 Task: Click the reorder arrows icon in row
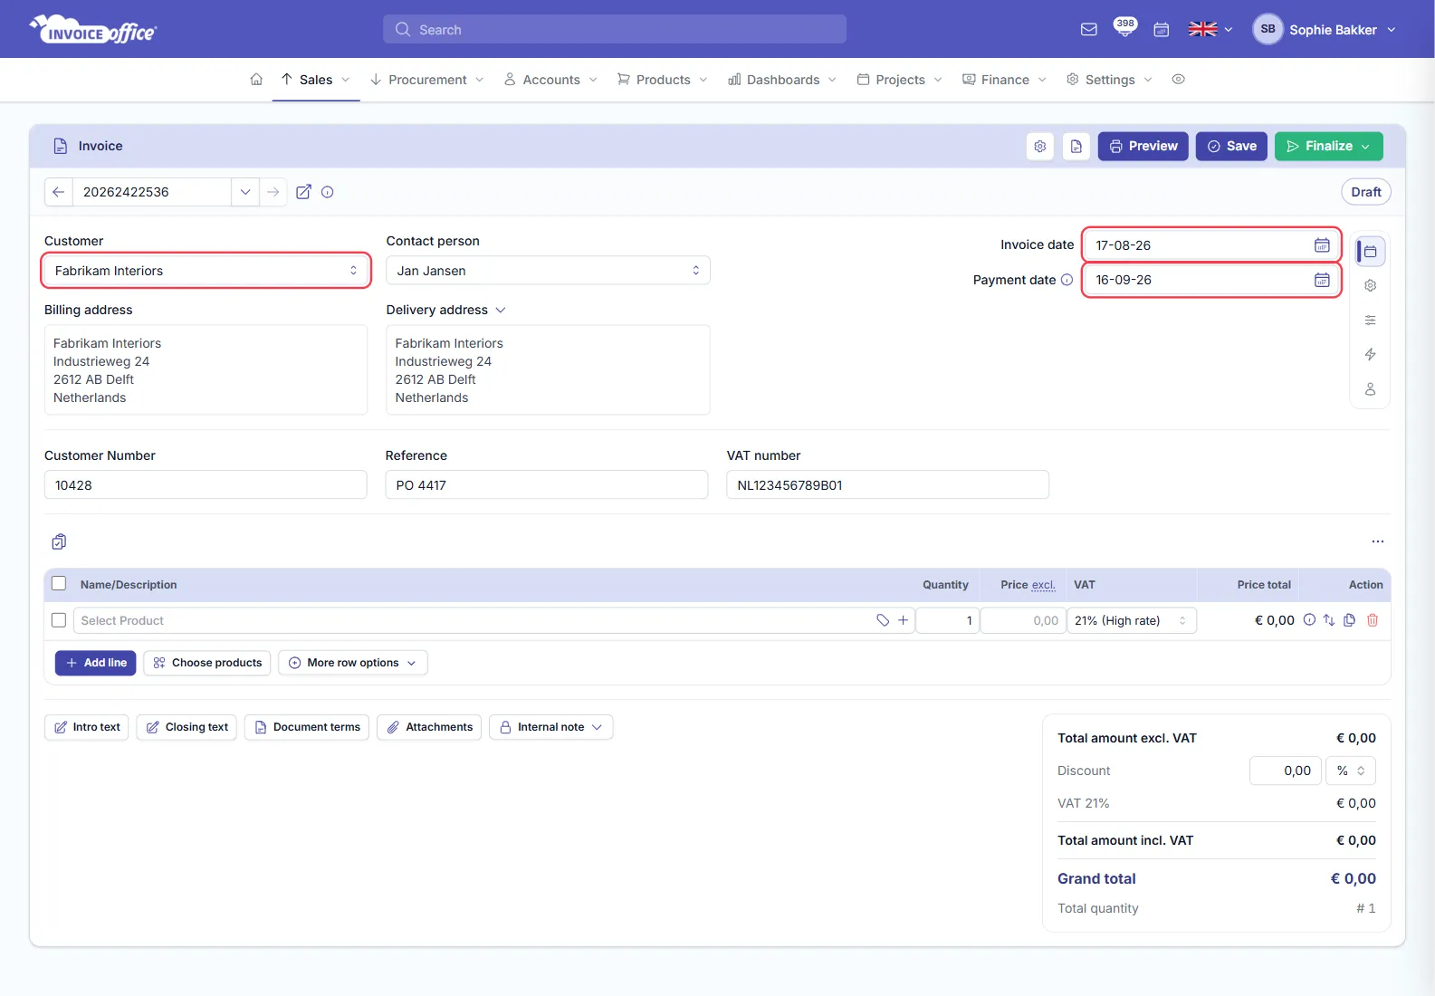point(1329,620)
